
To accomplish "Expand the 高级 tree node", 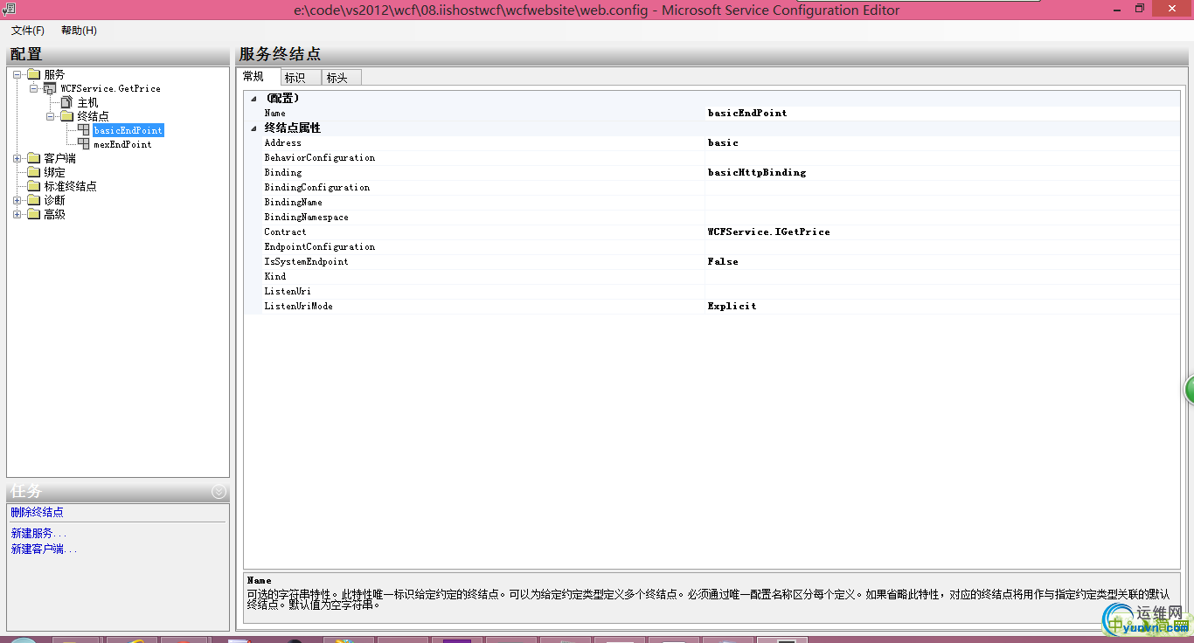I will (x=17, y=214).
